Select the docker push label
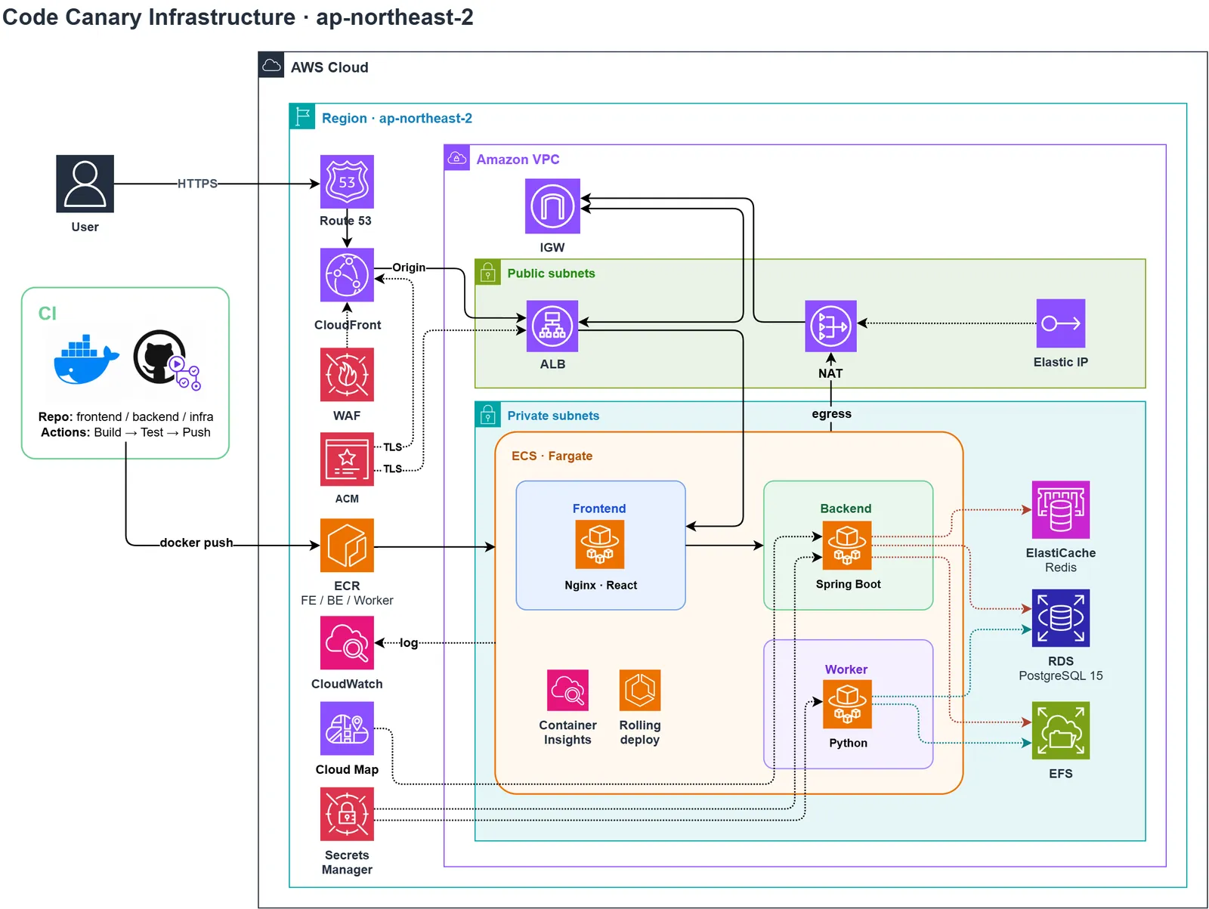Image resolution: width=1209 pixels, height=909 pixels. [196, 543]
